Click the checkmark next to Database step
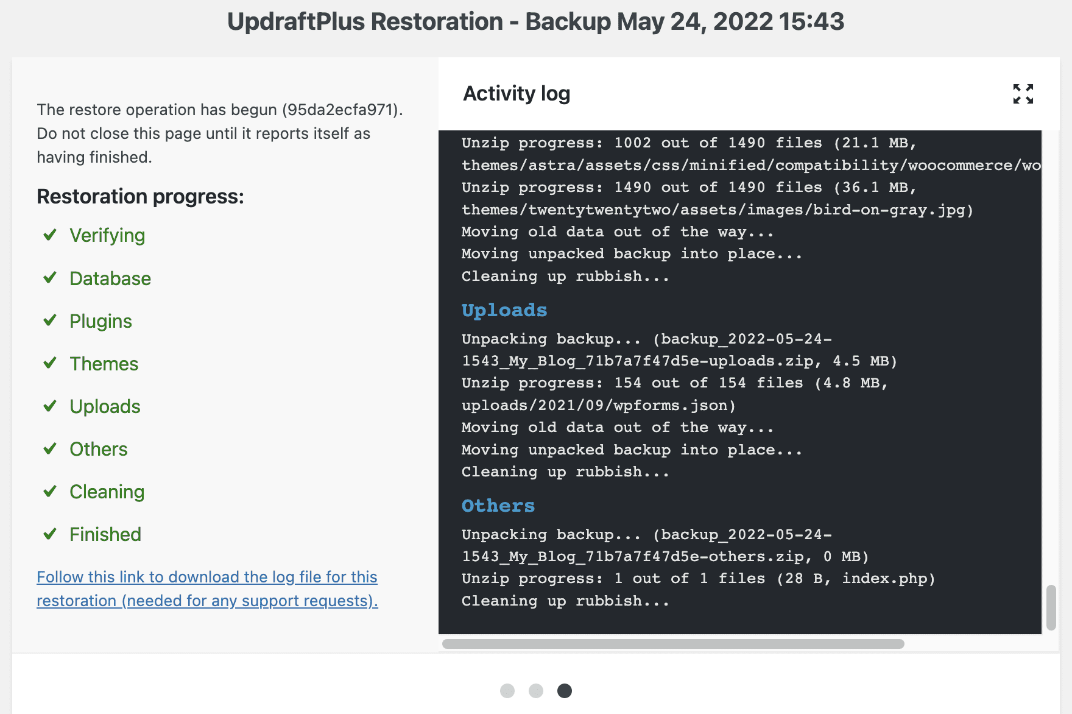 (50, 278)
